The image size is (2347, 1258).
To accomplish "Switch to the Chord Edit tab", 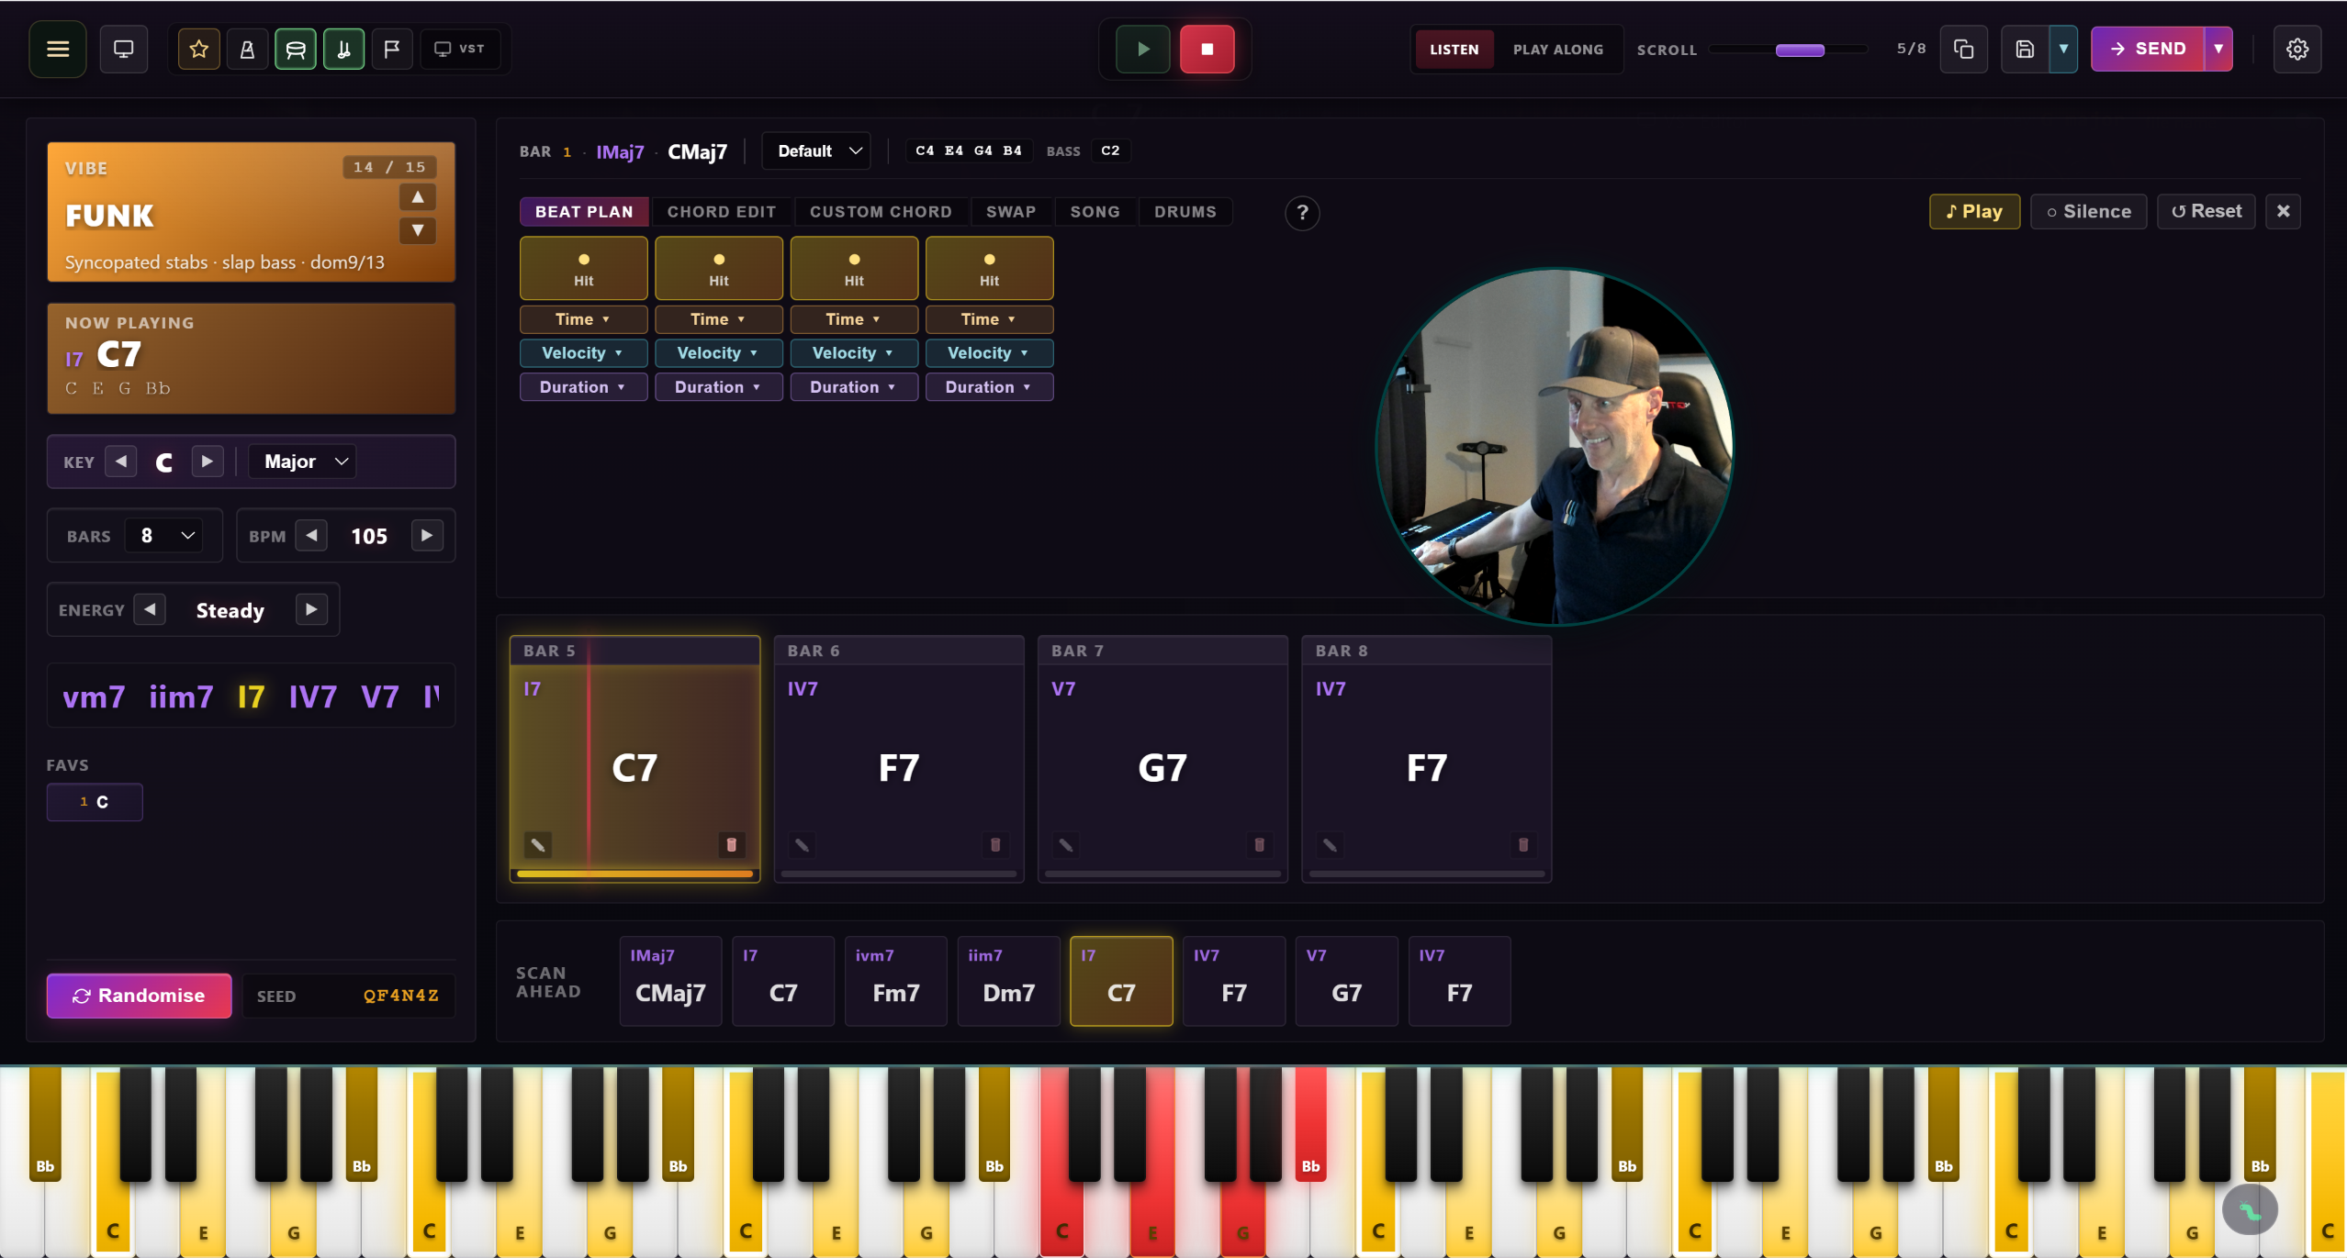I will pyautogui.click(x=722, y=212).
